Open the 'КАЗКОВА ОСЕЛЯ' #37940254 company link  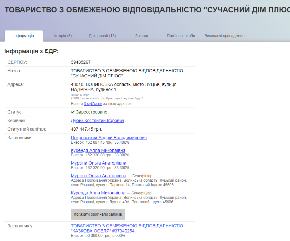coord(127,228)
